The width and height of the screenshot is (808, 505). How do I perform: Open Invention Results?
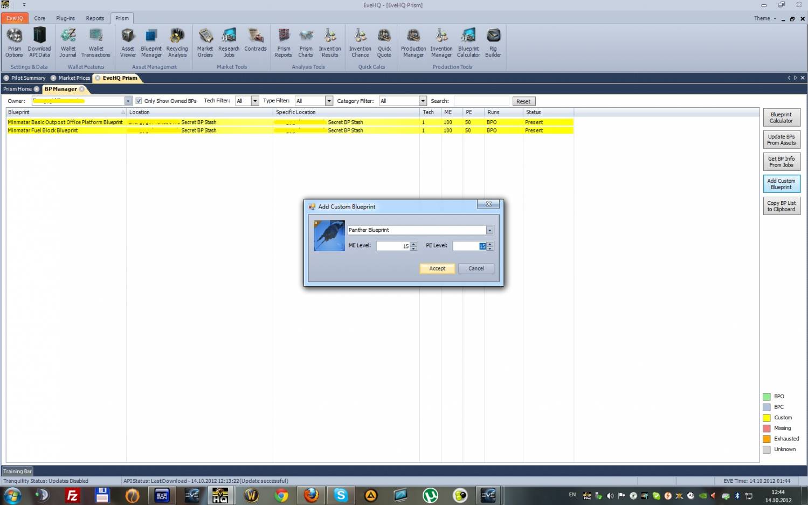tap(330, 43)
